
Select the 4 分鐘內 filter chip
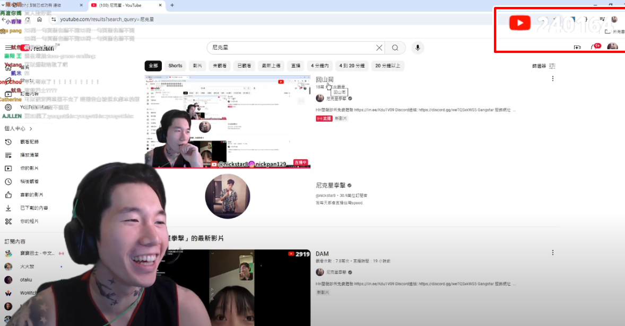pyautogui.click(x=320, y=66)
